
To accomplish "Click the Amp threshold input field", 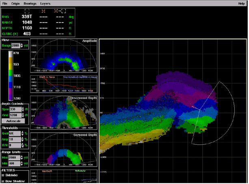I will [15, 139].
